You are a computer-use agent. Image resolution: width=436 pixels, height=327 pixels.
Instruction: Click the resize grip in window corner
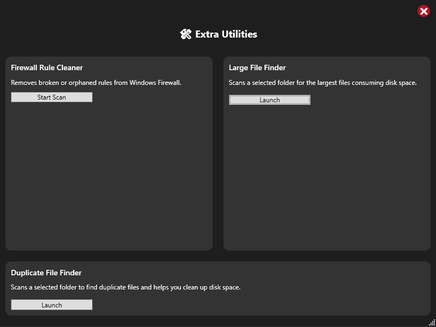coord(432,323)
